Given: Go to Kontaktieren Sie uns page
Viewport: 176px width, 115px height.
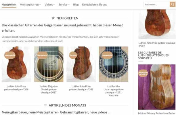Looking at the screenshot, I should [94, 5].
